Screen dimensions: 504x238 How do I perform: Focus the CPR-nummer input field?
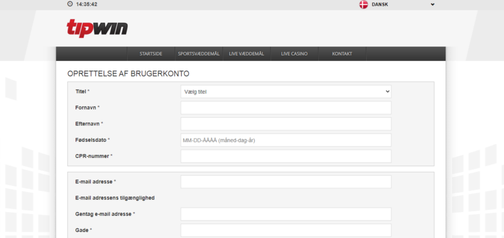(286, 156)
